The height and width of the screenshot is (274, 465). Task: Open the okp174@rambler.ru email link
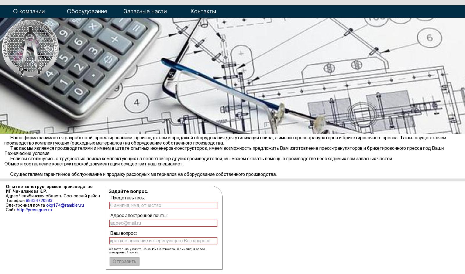(x=65, y=205)
